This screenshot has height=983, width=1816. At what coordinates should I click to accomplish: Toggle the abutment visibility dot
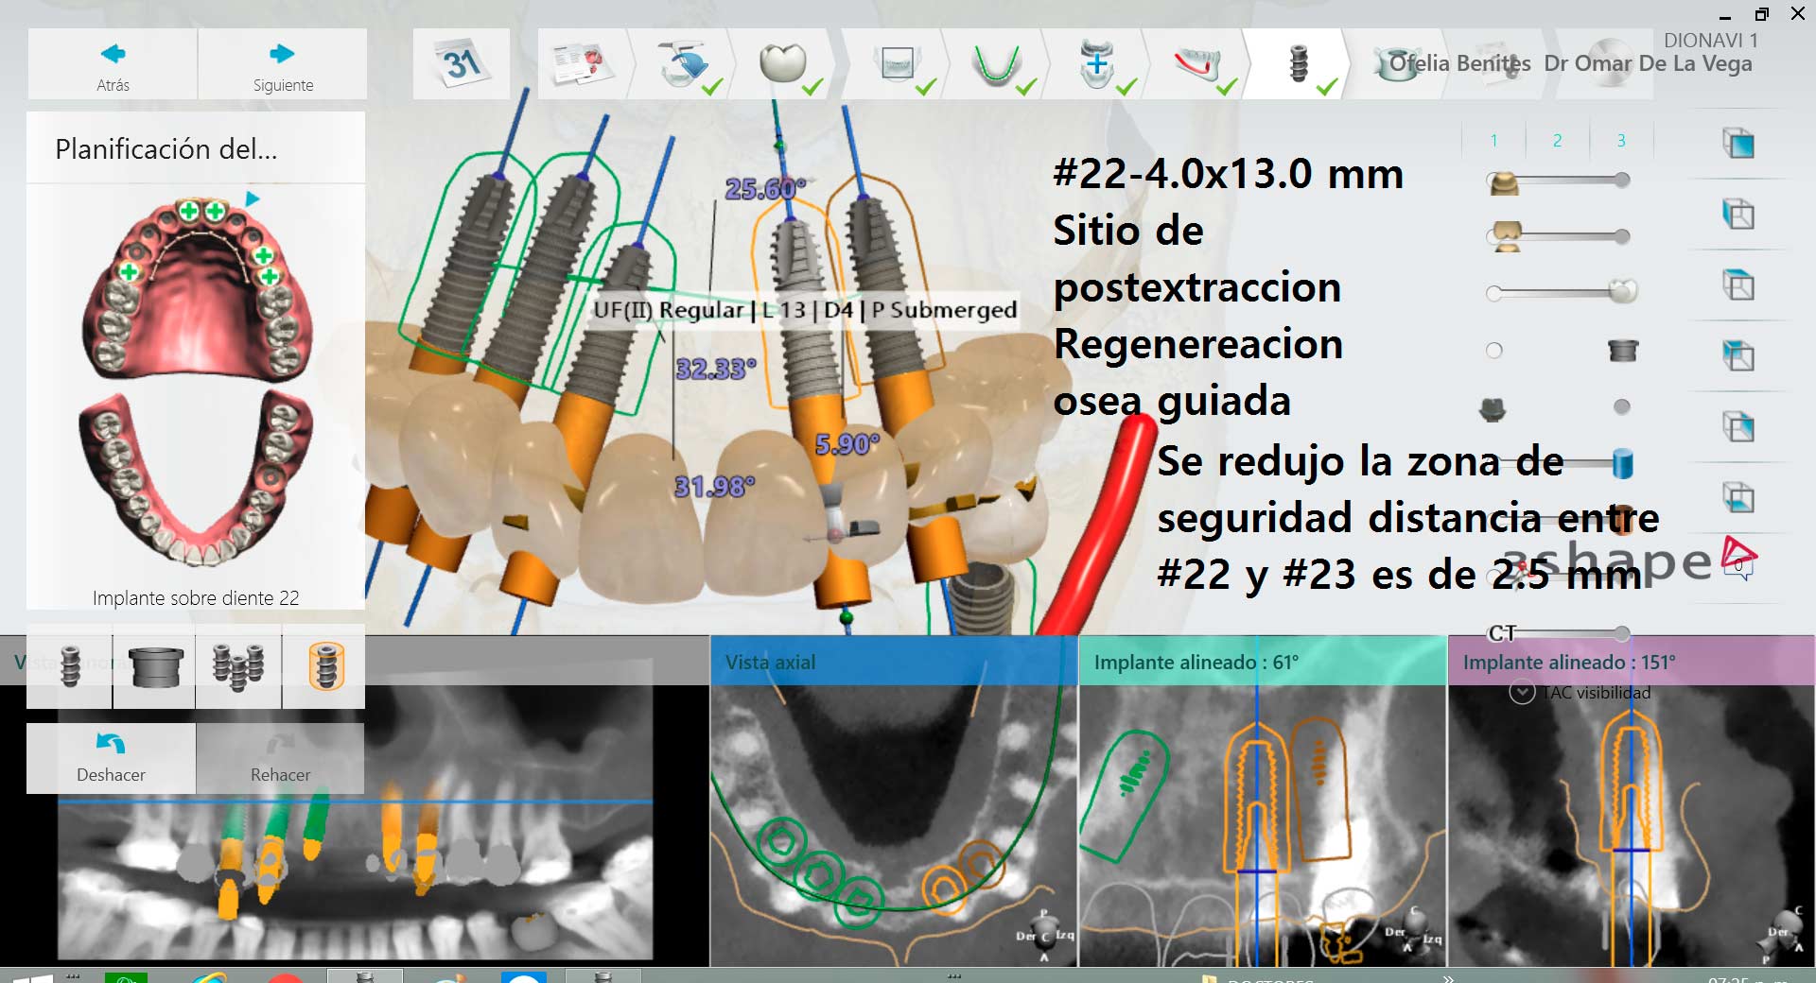point(1622,406)
